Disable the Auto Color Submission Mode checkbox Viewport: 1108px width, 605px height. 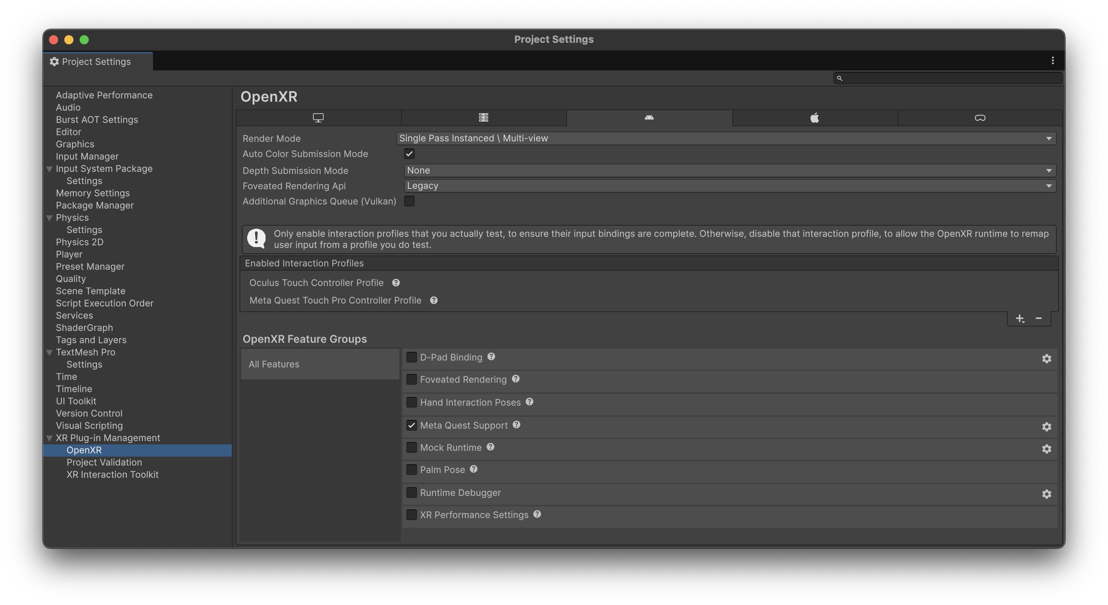[409, 153]
